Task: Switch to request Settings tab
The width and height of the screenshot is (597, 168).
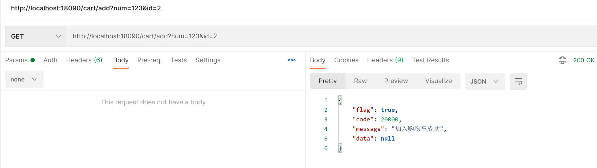Action: coord(208,60)
